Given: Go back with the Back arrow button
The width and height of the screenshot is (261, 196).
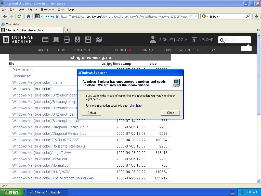Looking at the screenshot, I should (x=5, y=16).
